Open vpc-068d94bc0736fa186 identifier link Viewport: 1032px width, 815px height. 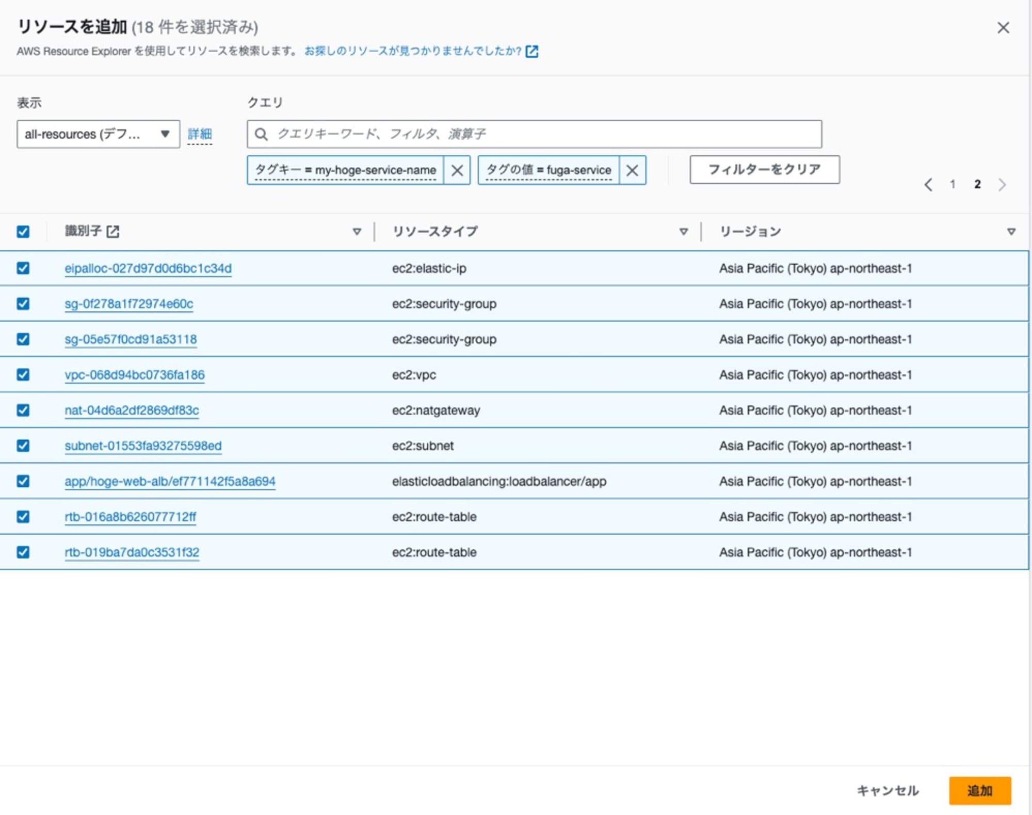(135, 375)
